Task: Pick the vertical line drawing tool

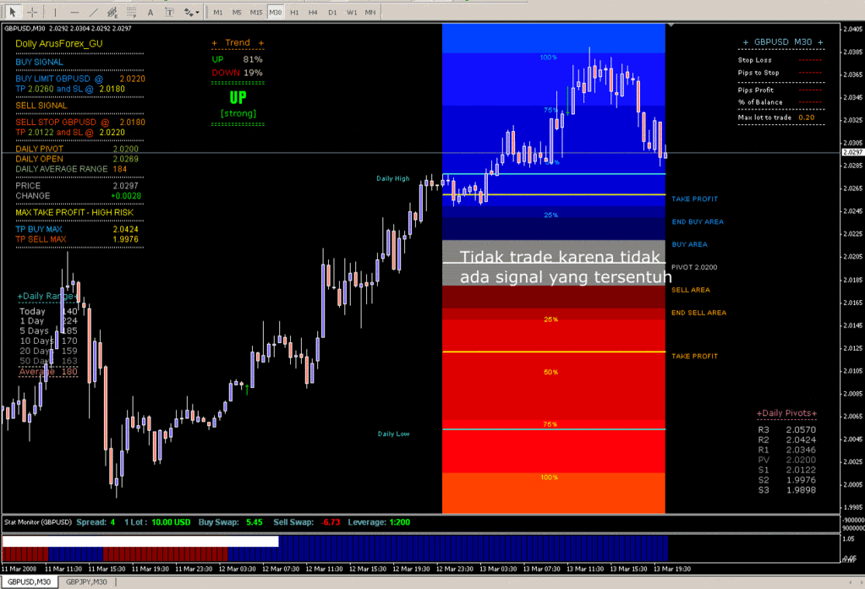Action: coord(57,12)
